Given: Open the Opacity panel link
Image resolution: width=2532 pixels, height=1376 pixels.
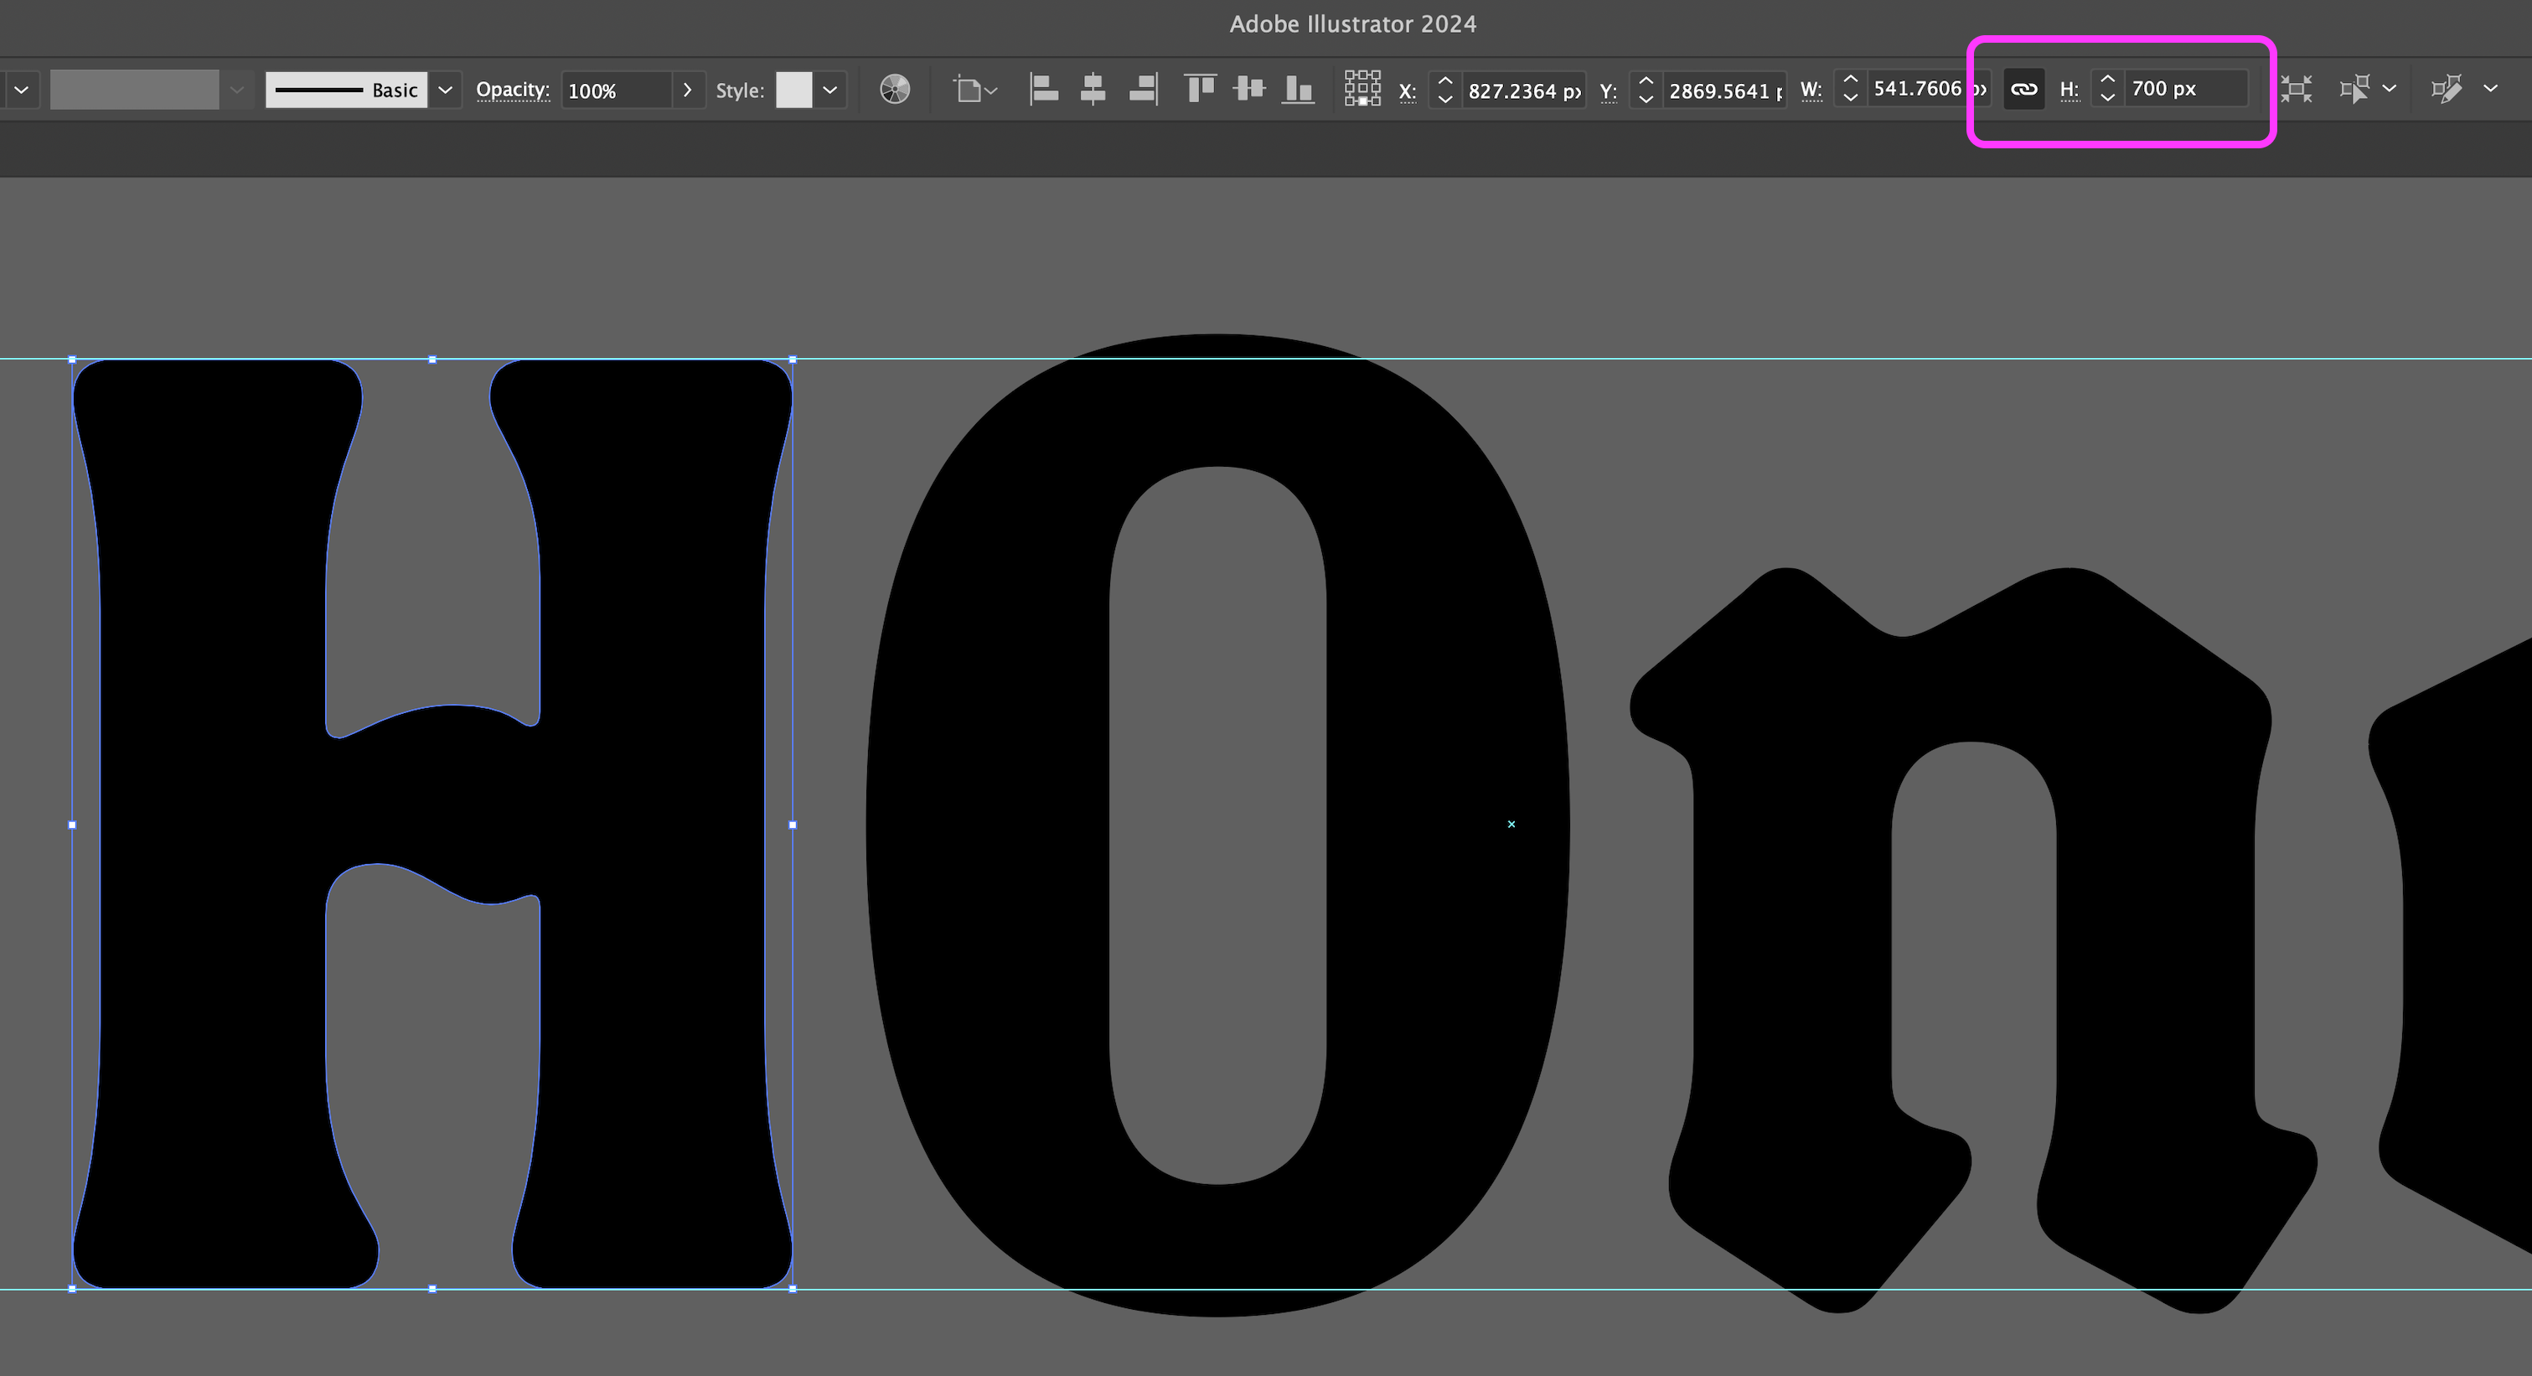Looking at the screenshot, I should (x=512, y=90).
